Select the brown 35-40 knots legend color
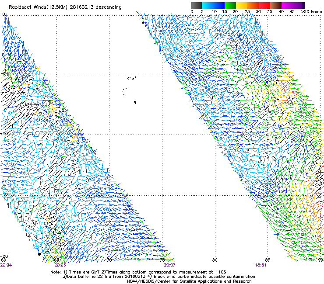The height and width of the screenshot is (284, 324). click(x=276, y=5)
